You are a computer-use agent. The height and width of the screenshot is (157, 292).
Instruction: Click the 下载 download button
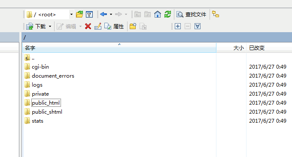[x=36, y=27]
